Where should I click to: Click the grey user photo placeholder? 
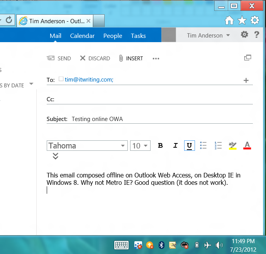pos(169,35)
